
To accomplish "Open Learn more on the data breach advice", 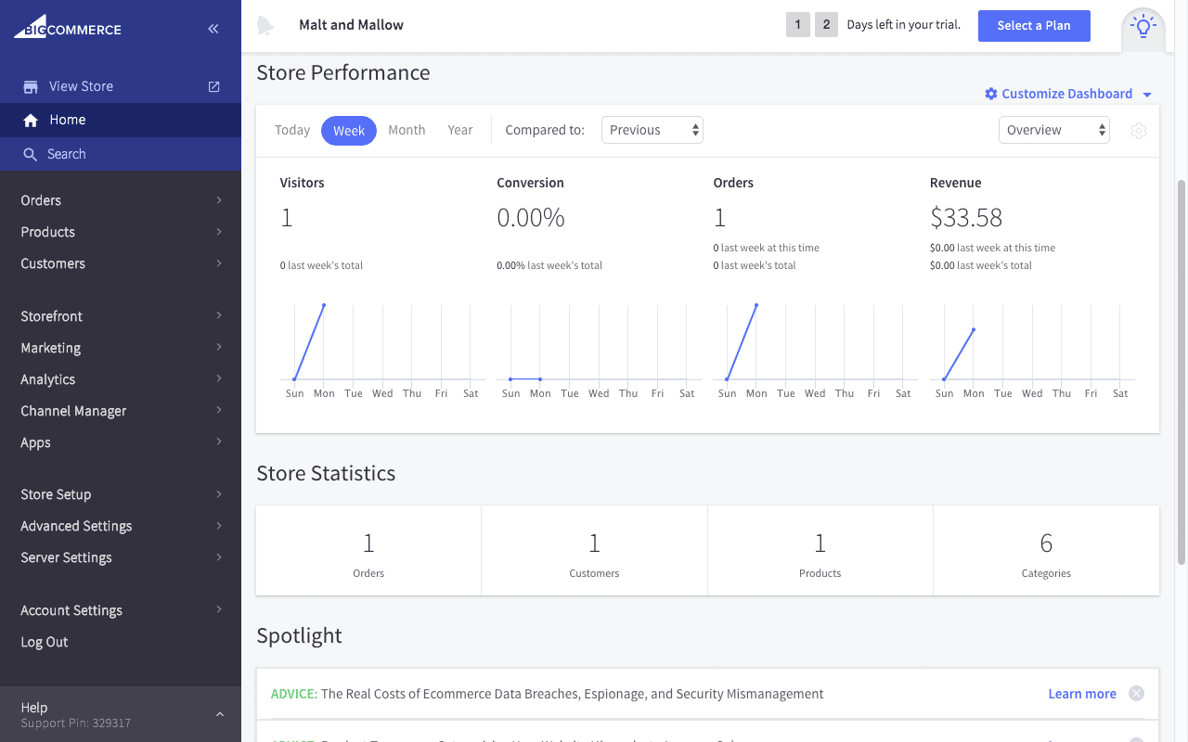I will click(x=1081, y=693).
